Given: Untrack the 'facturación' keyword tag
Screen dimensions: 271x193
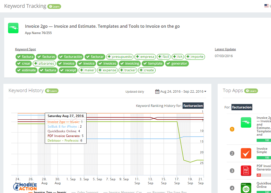Looking at the screenshot, I should tap(71, 57).
